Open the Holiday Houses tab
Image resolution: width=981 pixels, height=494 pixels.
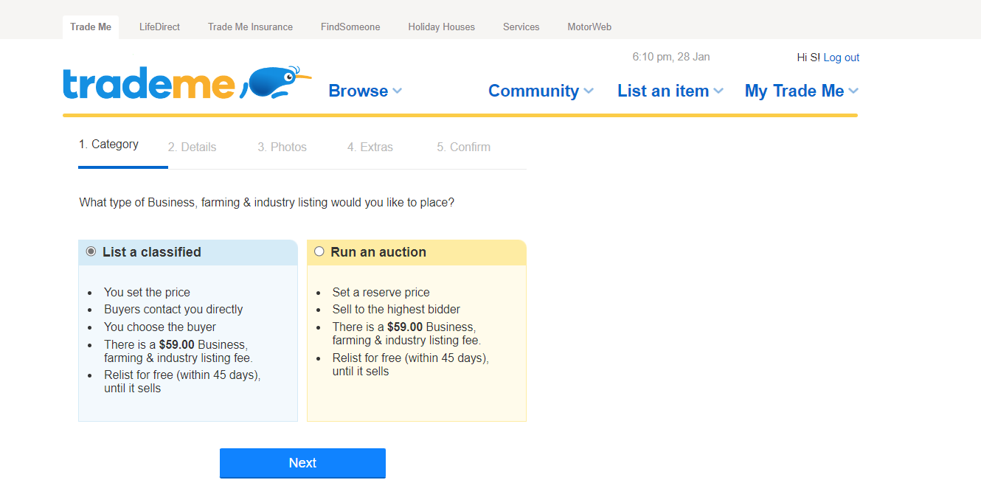(441, 27)
